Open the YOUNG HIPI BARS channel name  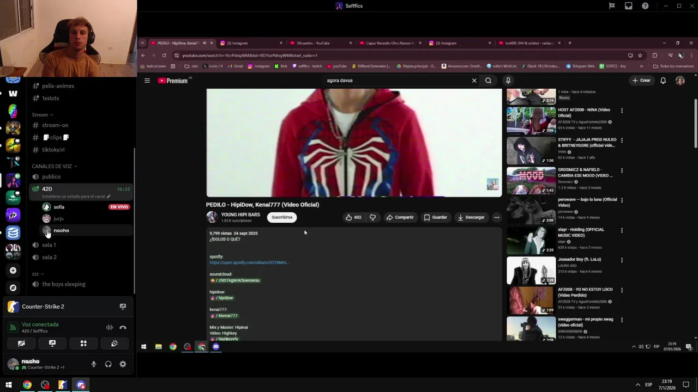pos(240,215)
